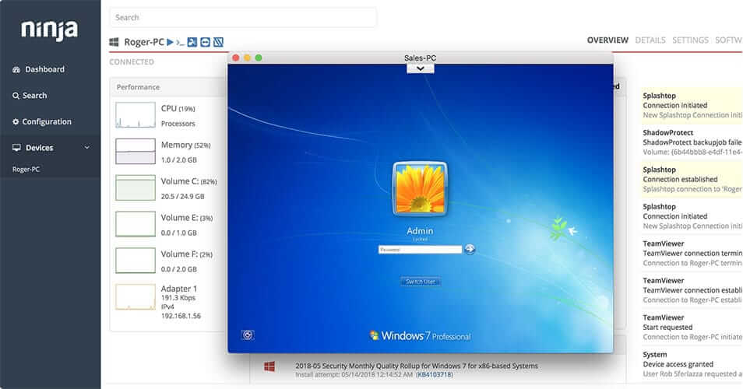Open Configuration in the sidebar

(47, 121)
